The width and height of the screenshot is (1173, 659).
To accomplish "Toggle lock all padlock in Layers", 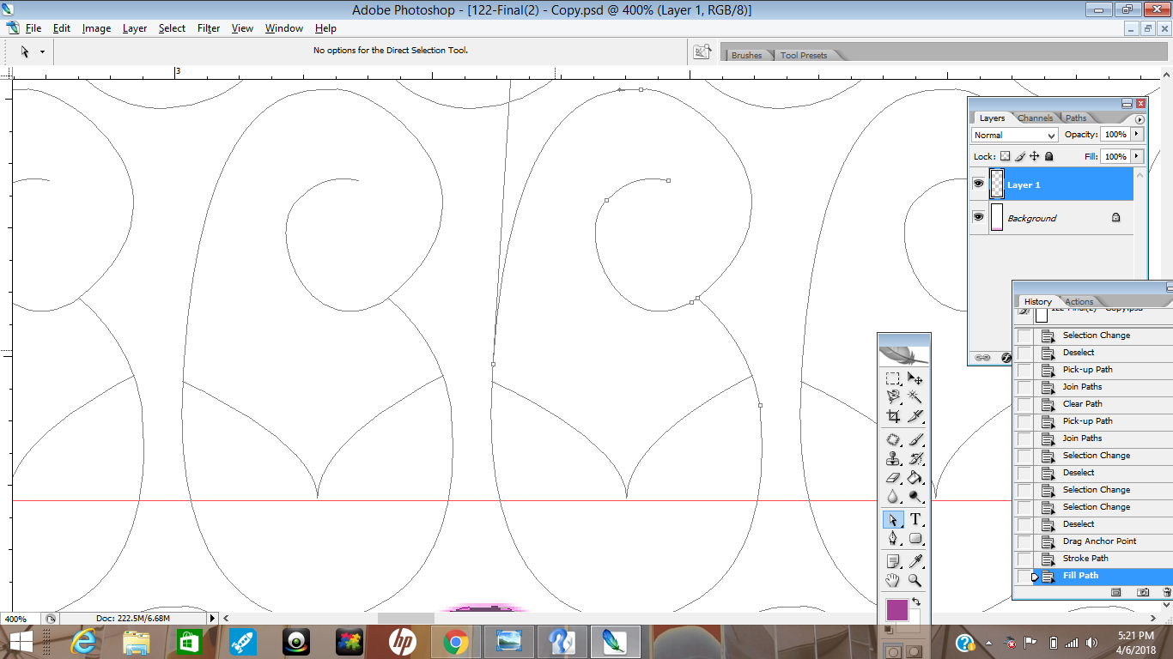I will tap(1048, 156).
